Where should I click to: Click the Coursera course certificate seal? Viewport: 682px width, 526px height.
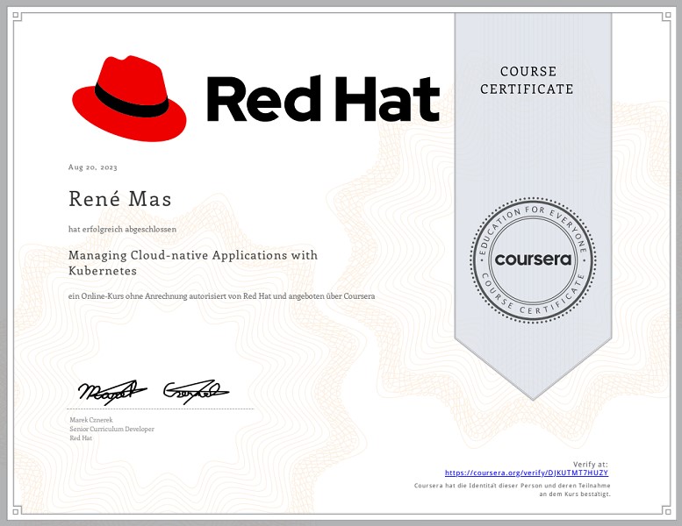(x=533, y=259)
